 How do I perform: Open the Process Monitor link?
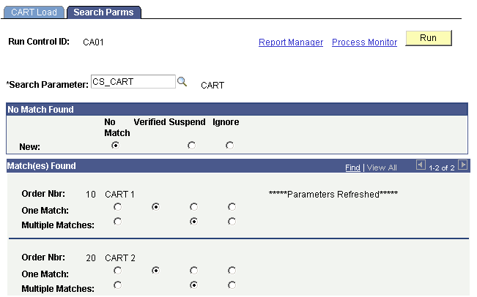[364, 42]
